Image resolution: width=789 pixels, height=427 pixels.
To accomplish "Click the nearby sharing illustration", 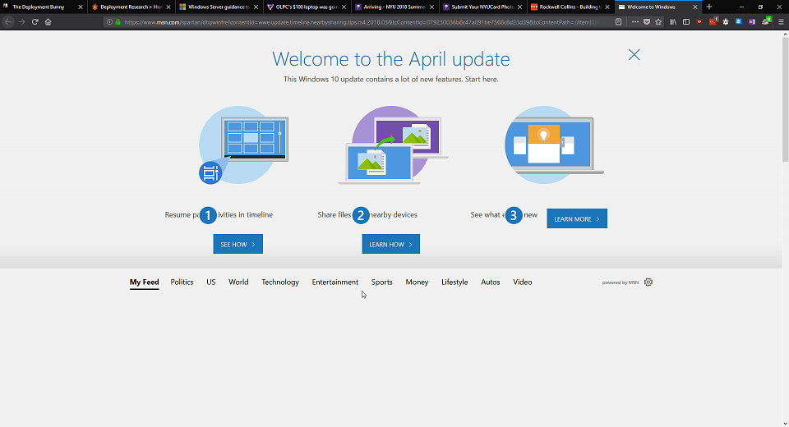I will pos(393,145).
